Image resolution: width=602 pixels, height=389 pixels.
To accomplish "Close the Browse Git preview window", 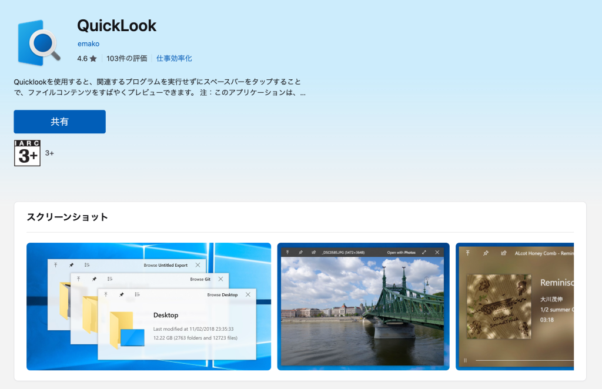I will pyautogui.click(x=221, y=279).
